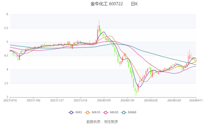This screenshot has height=124, width=204.
Task: Click the teal MA60 legend marker
Action: coord(124,113)
